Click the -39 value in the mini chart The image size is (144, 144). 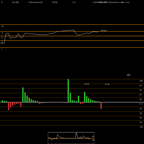tap(93, 140)
